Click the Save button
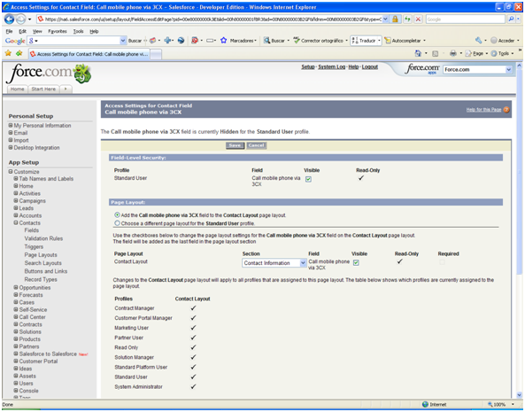This screenshot has width=525, height=412. tap(235, 145)
